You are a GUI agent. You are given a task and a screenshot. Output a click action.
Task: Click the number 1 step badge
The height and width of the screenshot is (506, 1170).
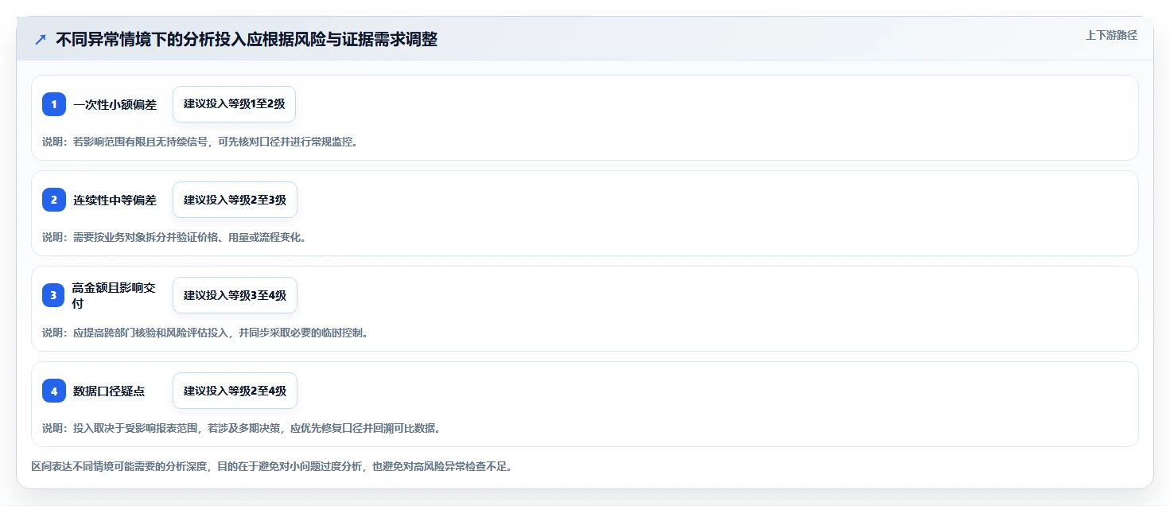coord(54,104)
